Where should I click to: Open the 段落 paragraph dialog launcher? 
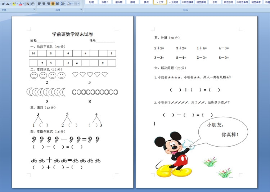[x=81, y=10]
